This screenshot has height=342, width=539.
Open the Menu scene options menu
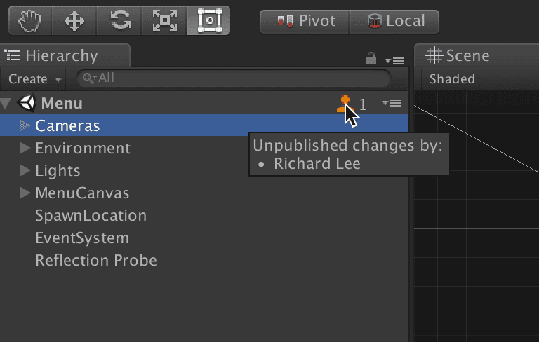(392, 103)
